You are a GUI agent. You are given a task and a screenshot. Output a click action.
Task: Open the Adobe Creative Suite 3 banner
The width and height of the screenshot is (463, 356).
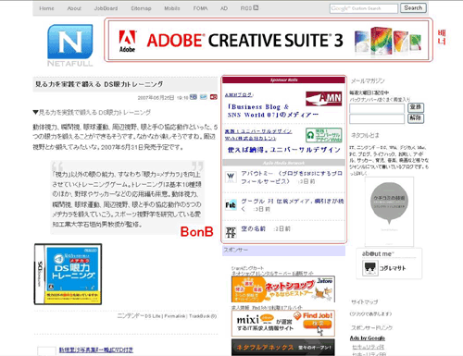(269, 40)
